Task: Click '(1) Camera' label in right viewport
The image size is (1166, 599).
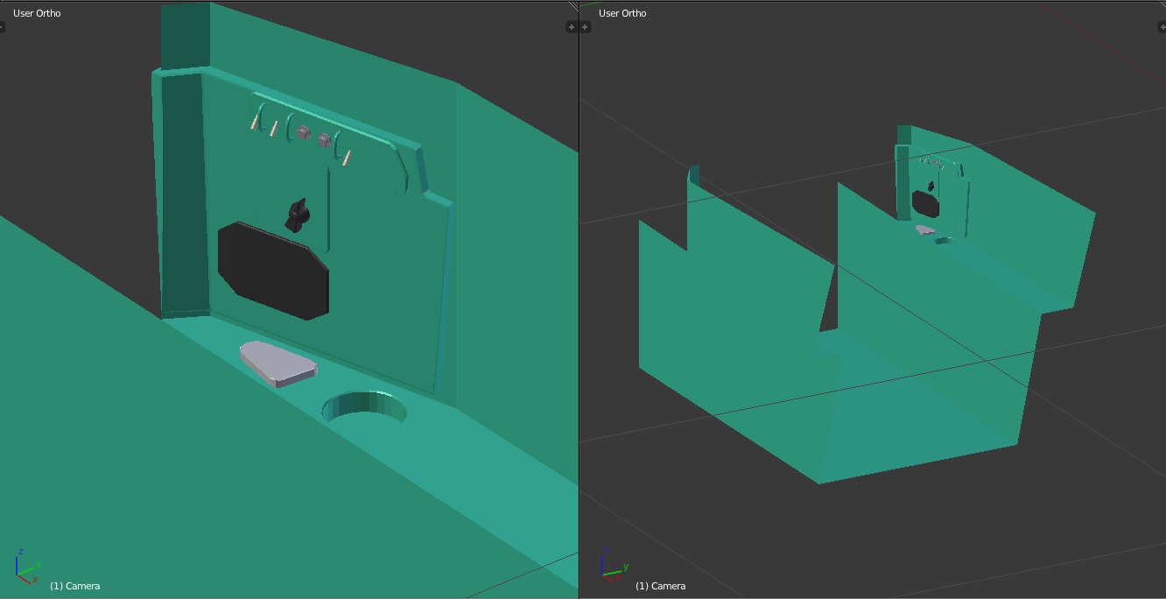Action: coord(660,586)
